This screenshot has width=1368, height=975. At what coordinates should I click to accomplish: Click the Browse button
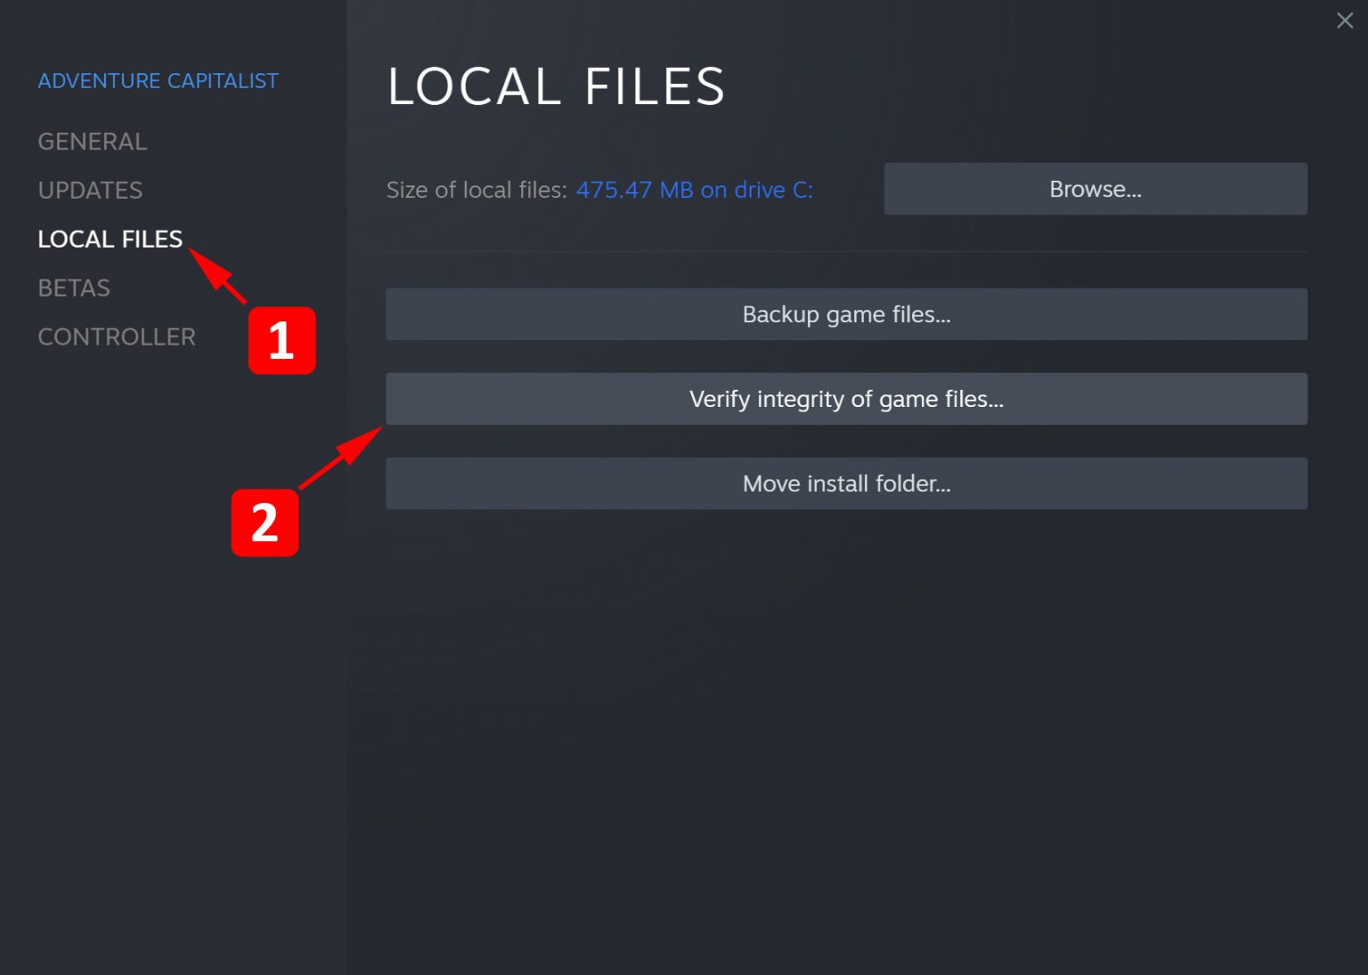click(1095, 189)
